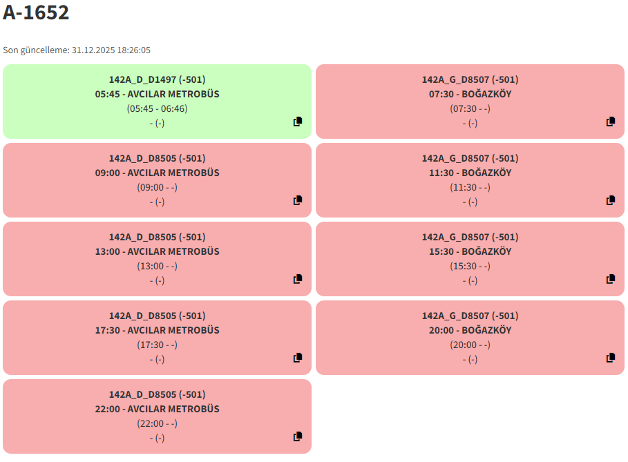Click the Son güncelleme timestamp text

coord(77,50)
